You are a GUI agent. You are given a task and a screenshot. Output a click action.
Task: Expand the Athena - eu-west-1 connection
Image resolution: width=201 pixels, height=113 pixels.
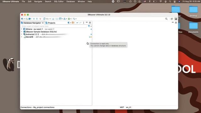(x=22, y=29)
